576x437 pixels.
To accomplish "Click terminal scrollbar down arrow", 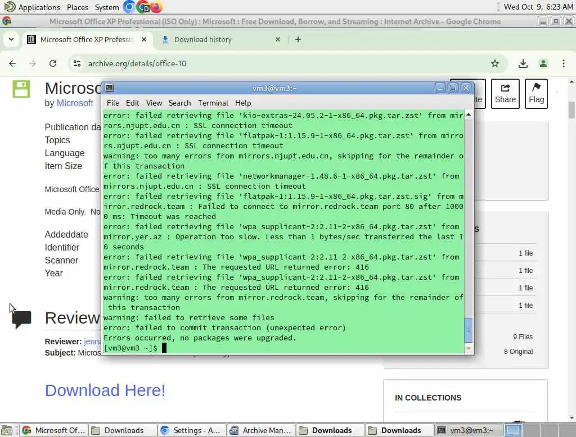I will 469,349.
